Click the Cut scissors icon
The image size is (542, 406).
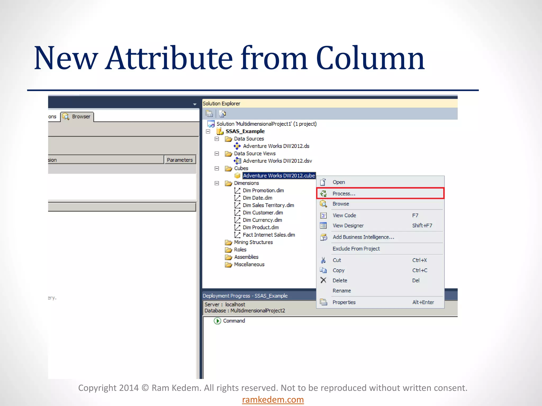pyautogui.click(x=323, y=260)
